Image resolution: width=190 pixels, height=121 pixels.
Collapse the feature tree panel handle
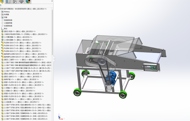[54, 59]
